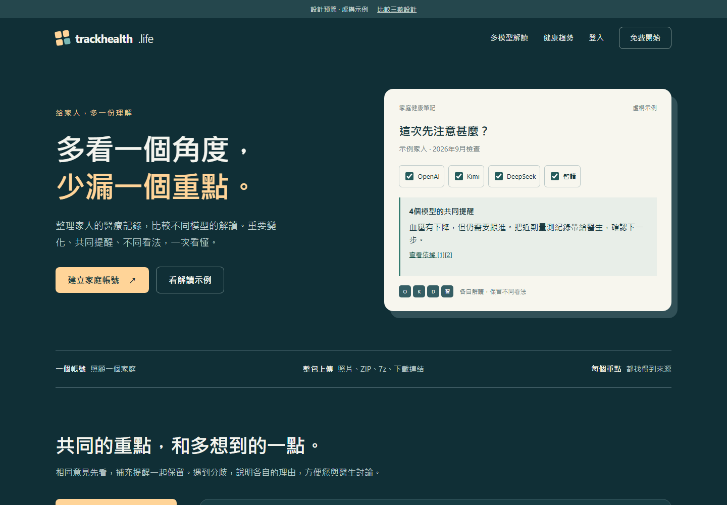727x505 pixels.
Task: Click the text 都找得到來源
Action: click(x=649, y=369)
